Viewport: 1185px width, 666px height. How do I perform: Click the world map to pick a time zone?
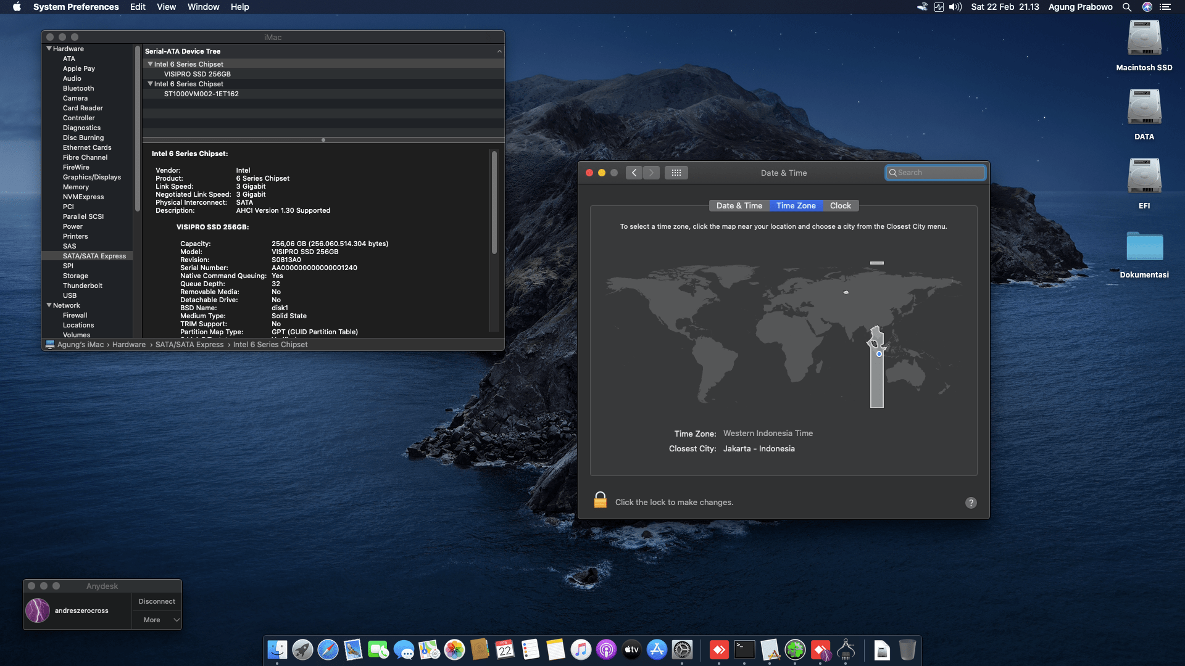coord(783,336)
